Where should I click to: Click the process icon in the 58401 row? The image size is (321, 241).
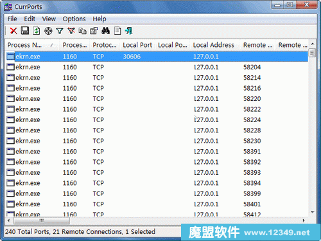tap(10, 204)
